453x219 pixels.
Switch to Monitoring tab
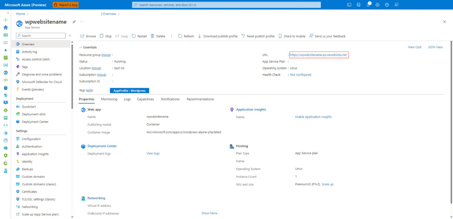tap(109, 99)
